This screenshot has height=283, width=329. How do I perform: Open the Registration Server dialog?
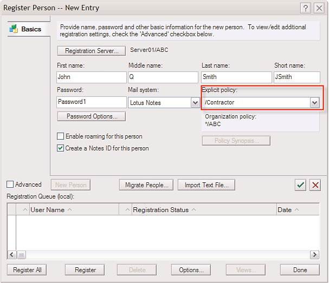92,51
